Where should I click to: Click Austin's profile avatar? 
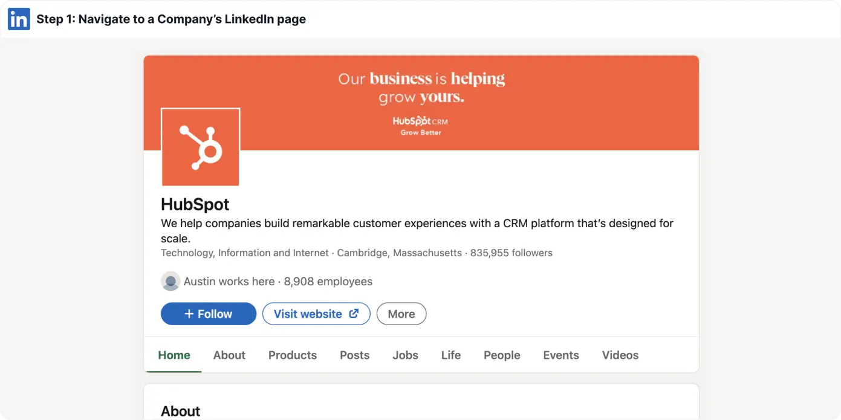pos(170,282)
